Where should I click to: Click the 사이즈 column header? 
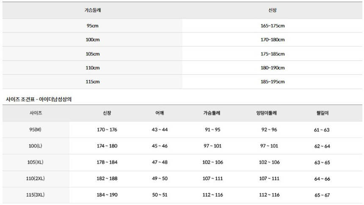(x=36, y=113)
